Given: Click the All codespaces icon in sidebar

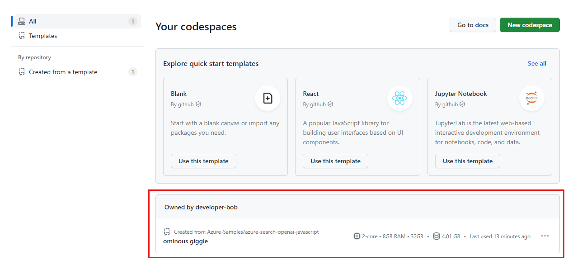Looking at the screenshot, I should click(x=22, y=21).
